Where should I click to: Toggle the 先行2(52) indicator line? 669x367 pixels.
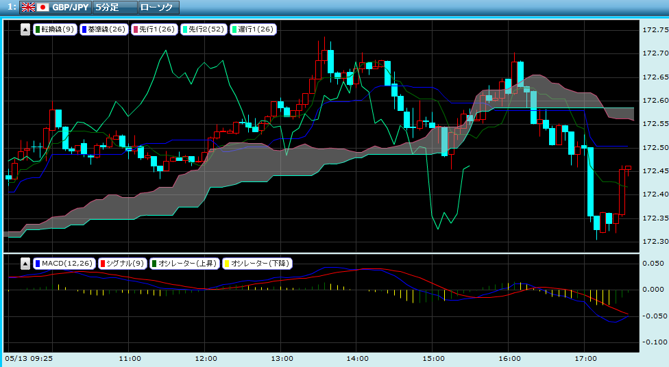[204, 29]
